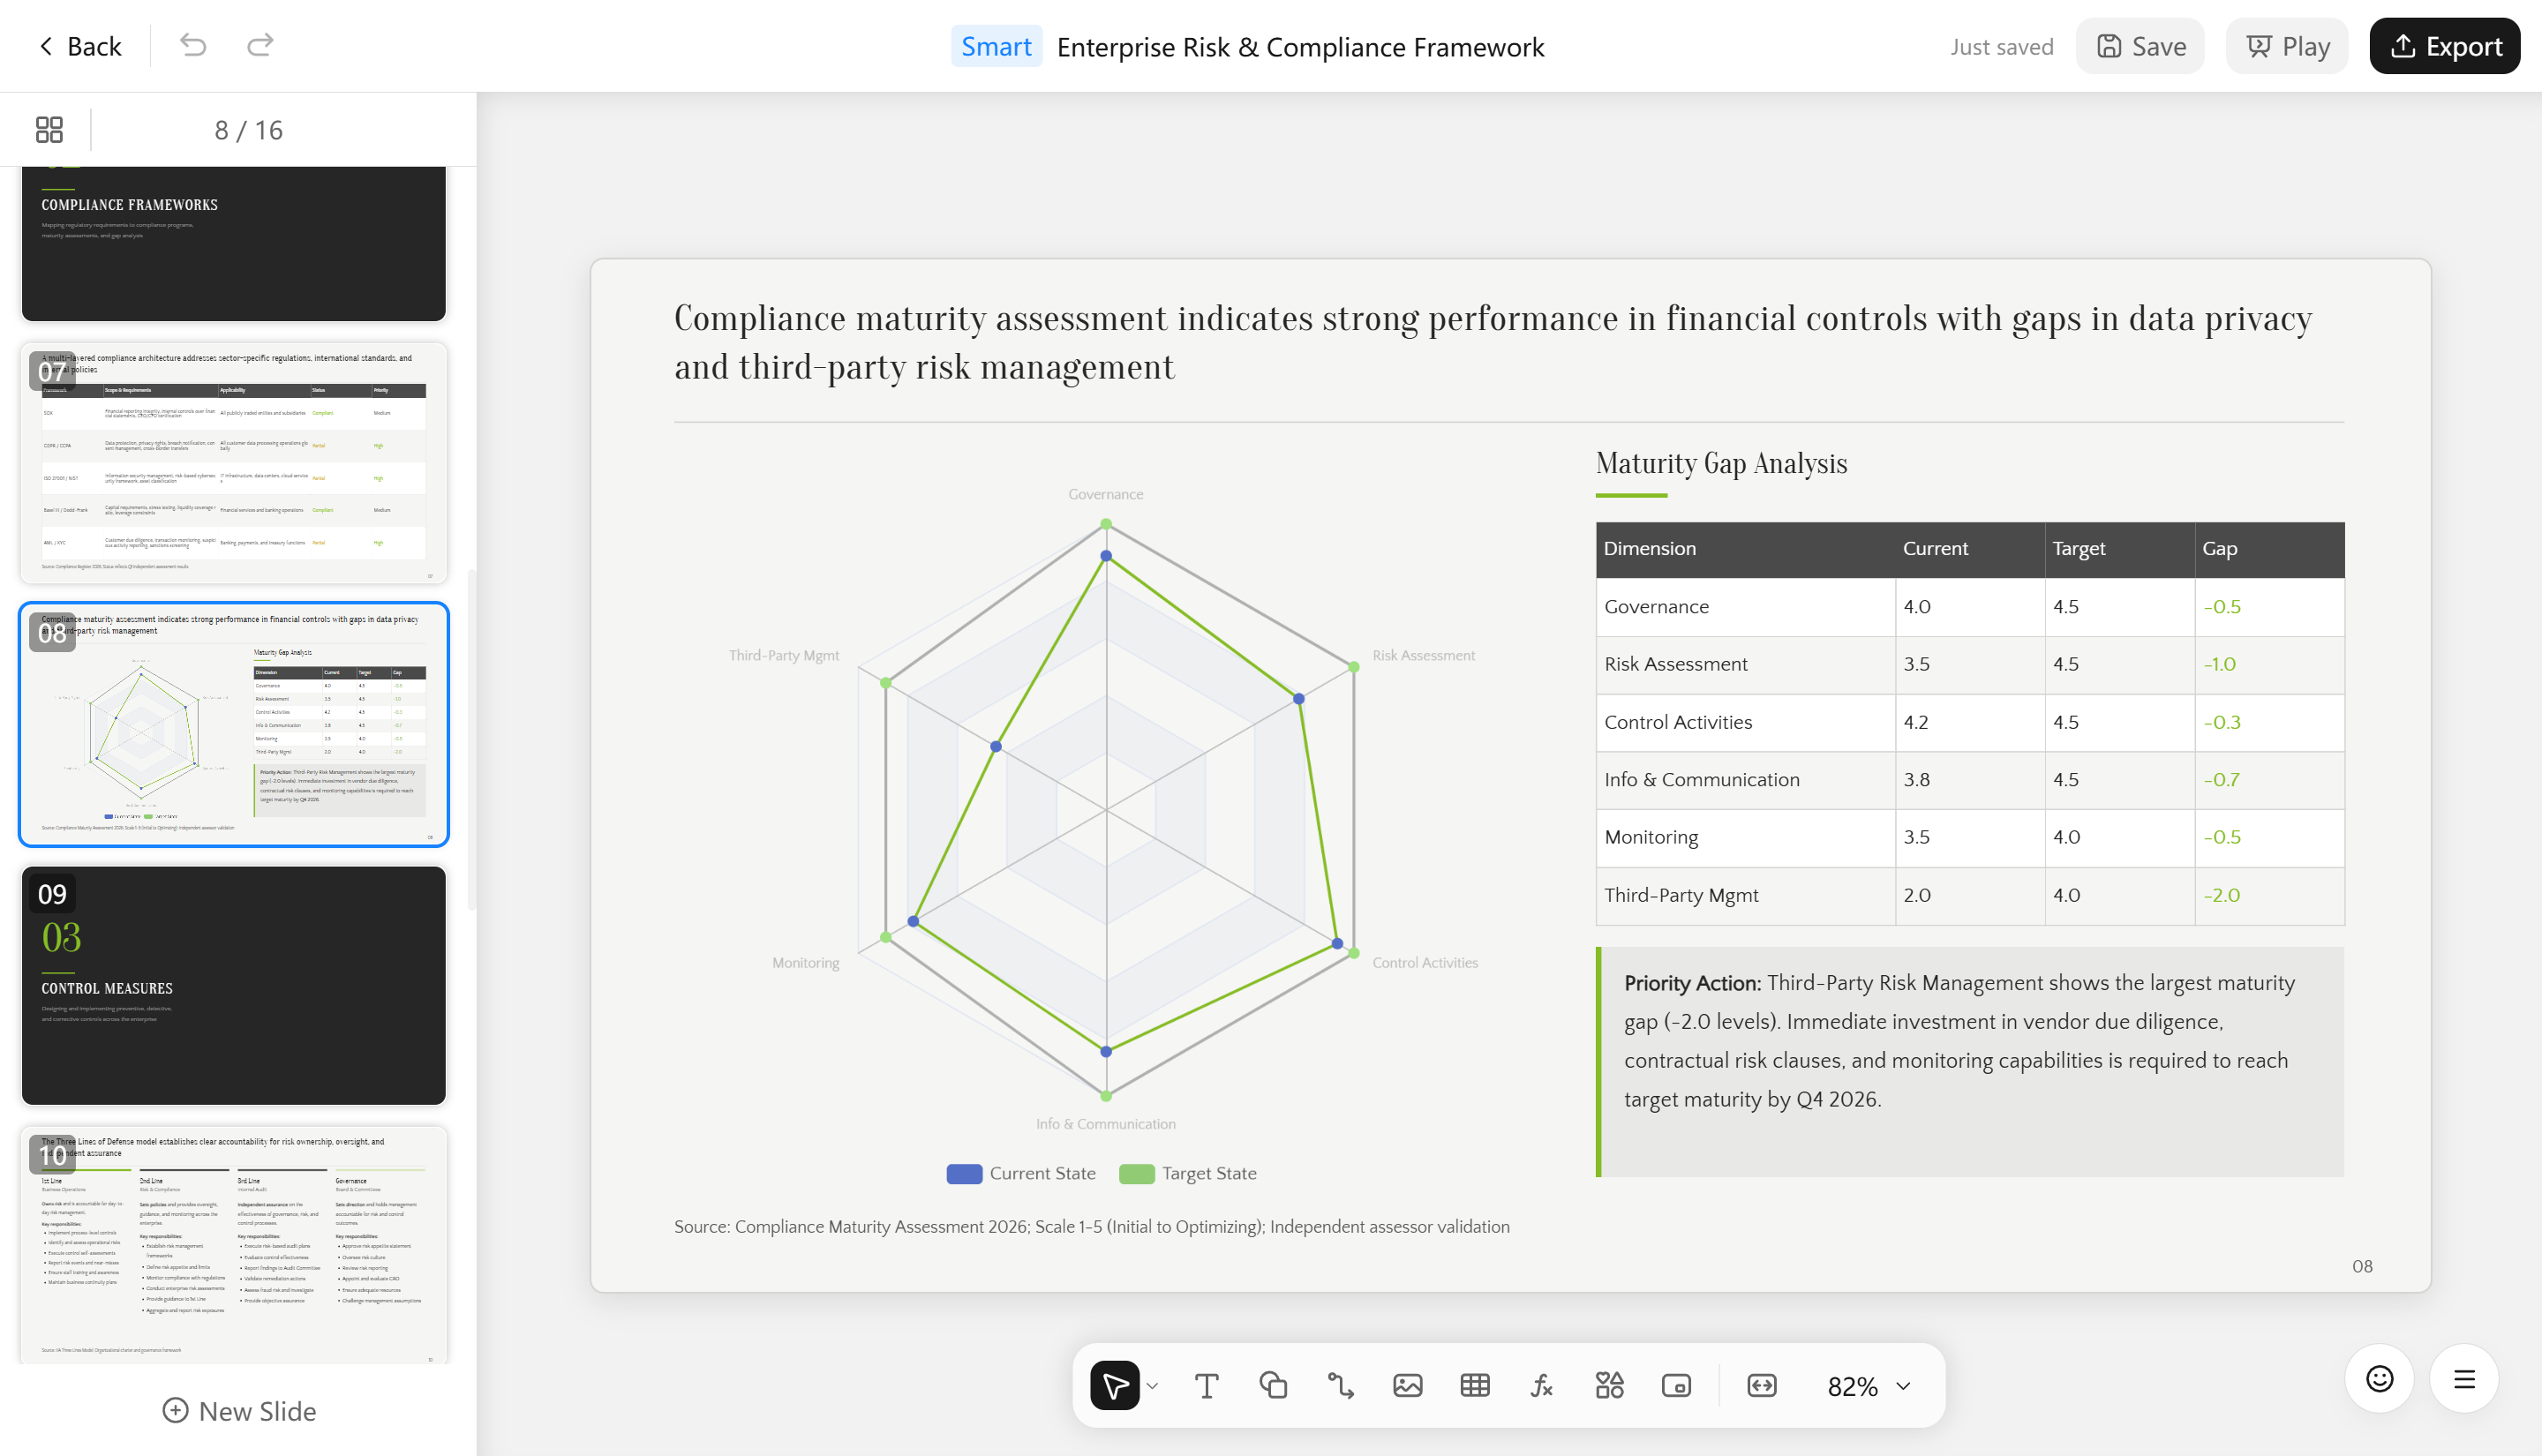Click the Info & Communication radar axis label
This screenshot has height=1456, width=2542.
(x=1105, y=1124)
